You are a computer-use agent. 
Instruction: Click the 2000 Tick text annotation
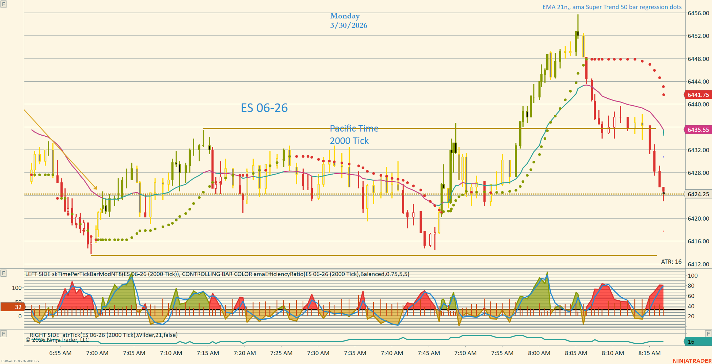click(x=349, y=141)
